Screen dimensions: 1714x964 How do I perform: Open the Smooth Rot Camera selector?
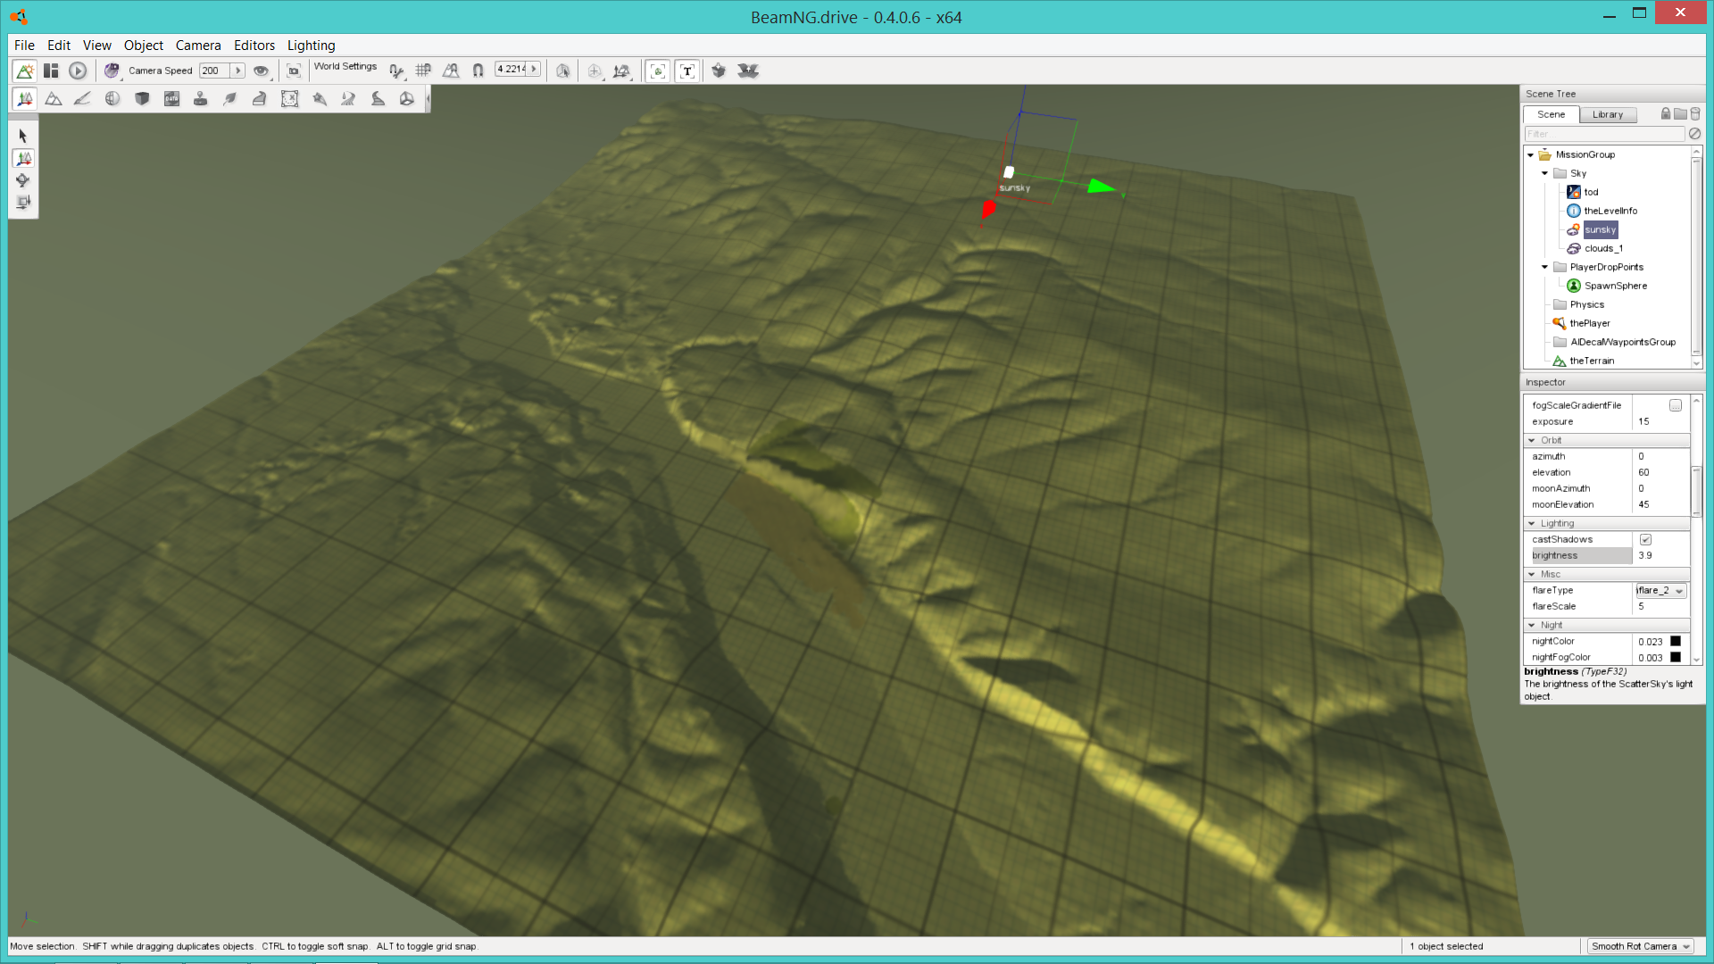tap(1640, 946)
